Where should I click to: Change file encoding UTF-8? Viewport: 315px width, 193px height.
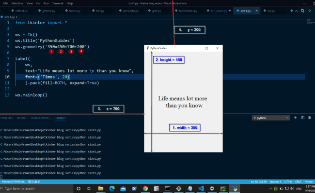tap(288, 181)
